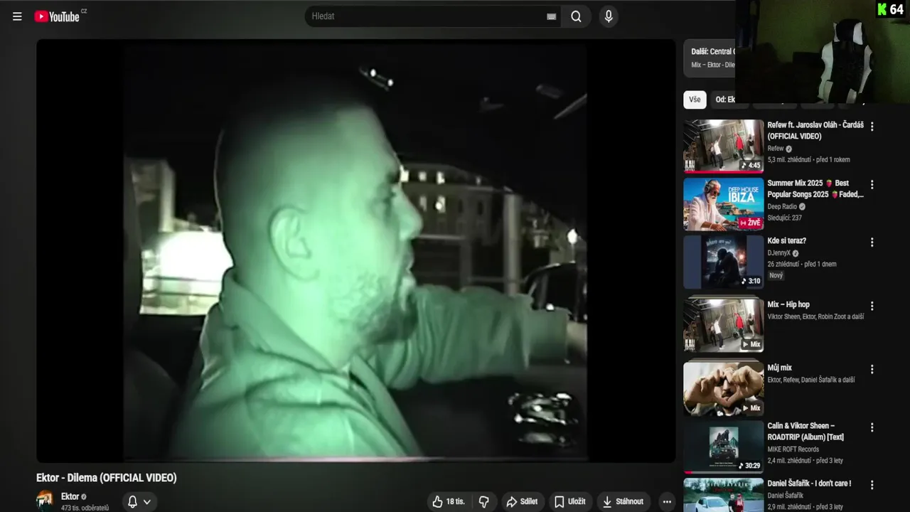Click the green K 64 overlay badge
This screenshot has height=512, width=910.
tap(891, 9)
